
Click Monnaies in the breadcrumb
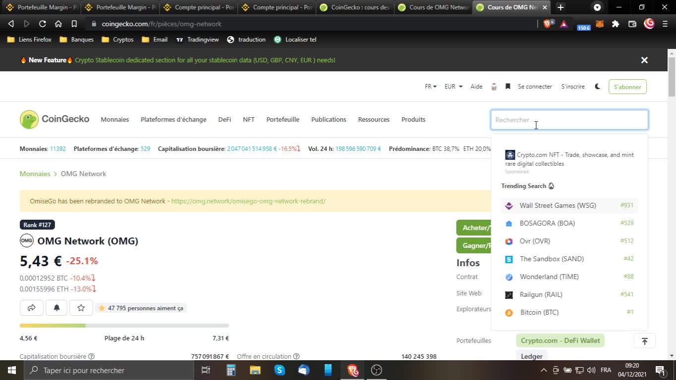(x=35, y=174)
